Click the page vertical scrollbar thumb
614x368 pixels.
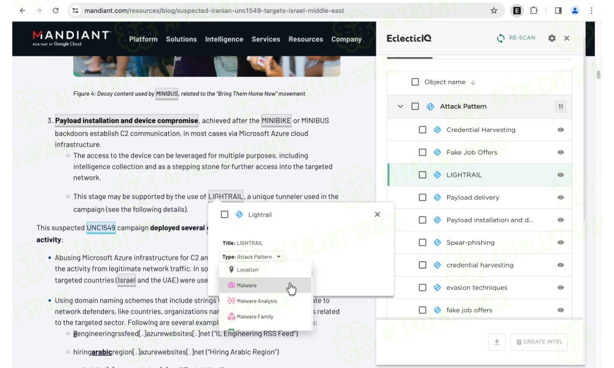click(598, 74)
